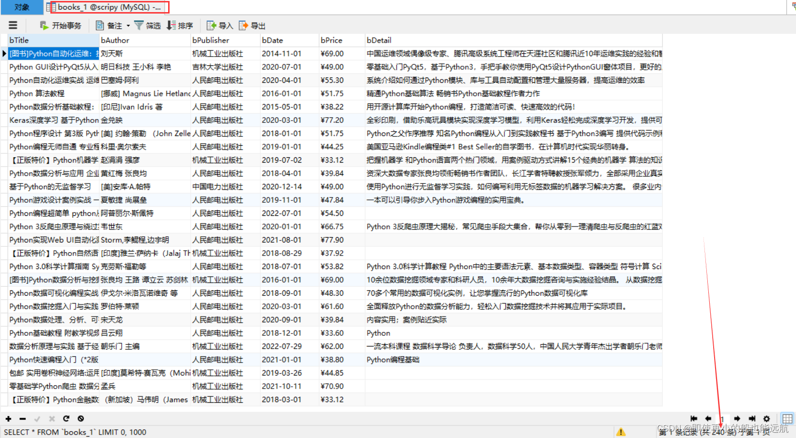796x438 pixels.
Task: Click the price cell ¥77.90
Action: (342, 240)
